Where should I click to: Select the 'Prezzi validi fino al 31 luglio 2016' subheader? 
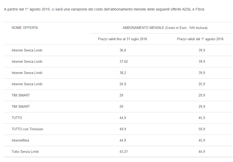click(x=122, y=39)
